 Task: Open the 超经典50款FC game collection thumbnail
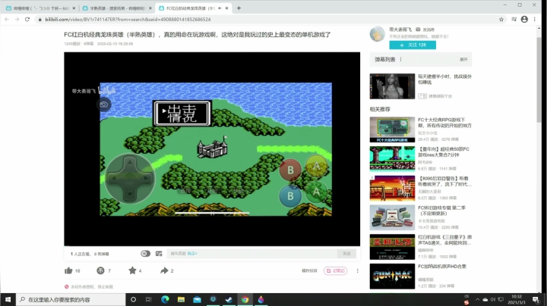point(392,159)
